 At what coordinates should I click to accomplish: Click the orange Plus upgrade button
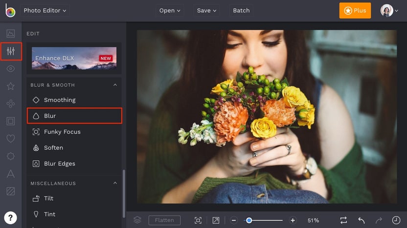point(355,11)
